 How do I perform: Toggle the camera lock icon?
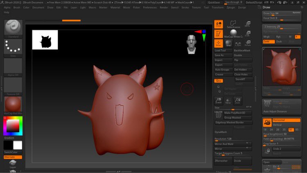click(267, 151)
